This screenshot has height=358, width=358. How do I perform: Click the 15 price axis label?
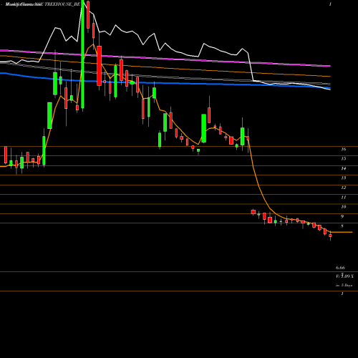click(344, 159)
